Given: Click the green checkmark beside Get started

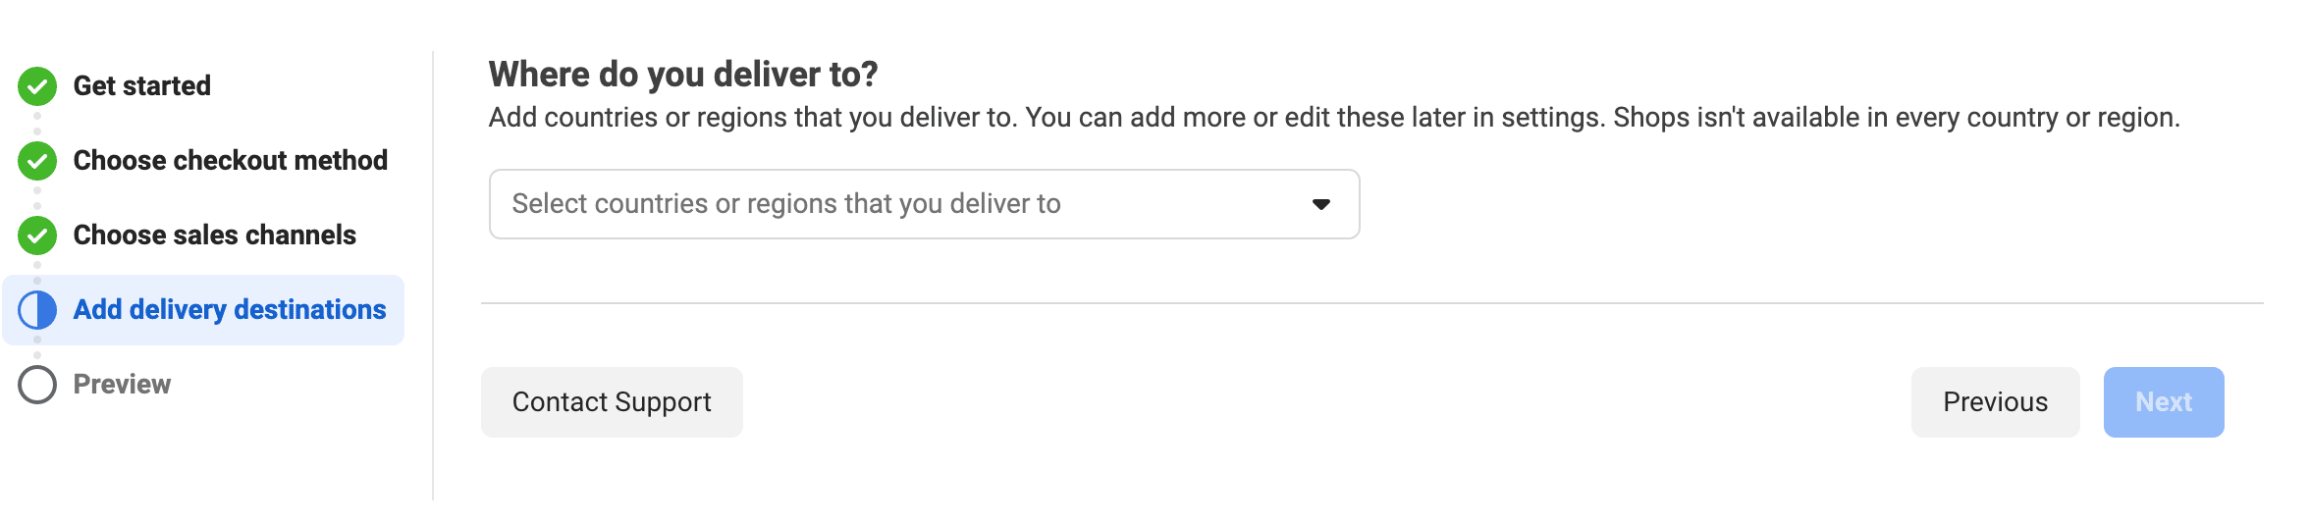Looking at the screenshot, I should [x=37, y=86].
